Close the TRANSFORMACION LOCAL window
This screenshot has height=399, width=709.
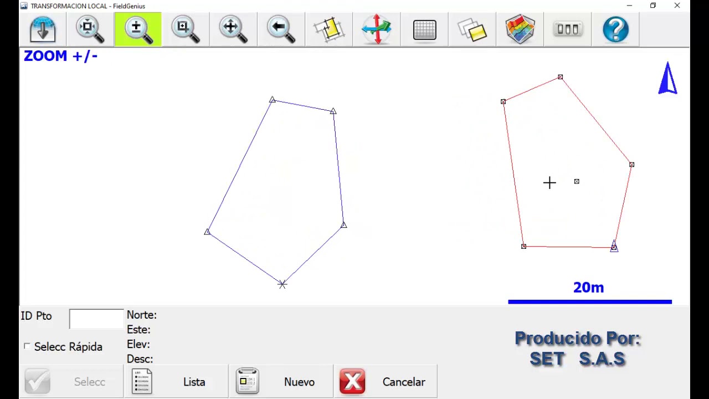(677, 6)
